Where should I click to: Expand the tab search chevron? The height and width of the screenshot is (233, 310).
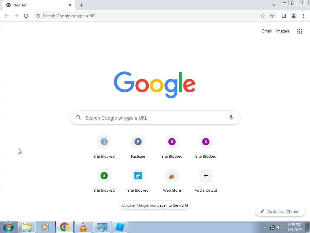click(274, 5)
